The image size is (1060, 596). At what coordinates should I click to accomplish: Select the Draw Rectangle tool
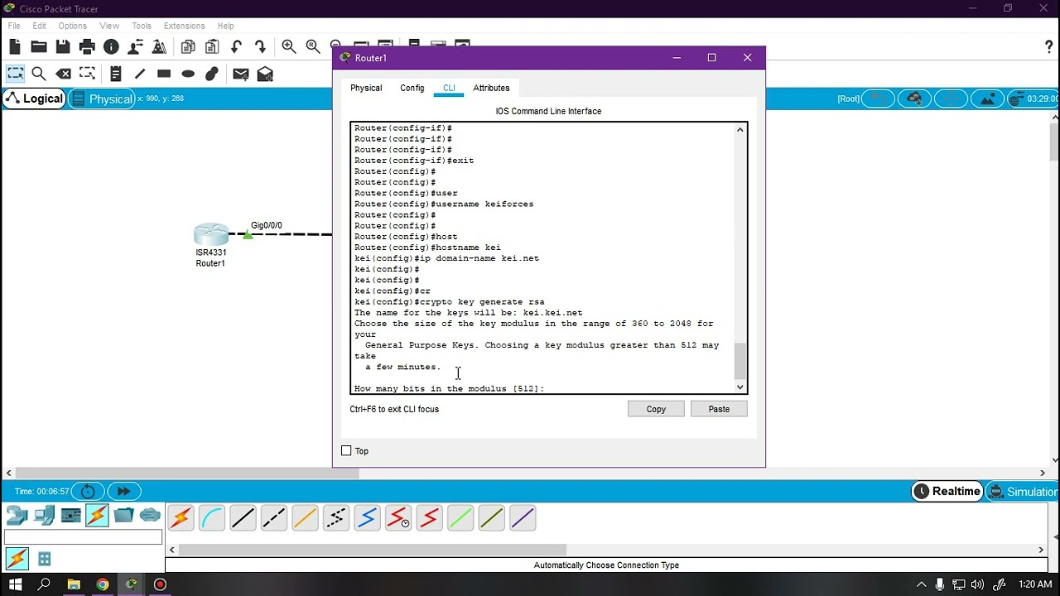click(x=164, y=74)
